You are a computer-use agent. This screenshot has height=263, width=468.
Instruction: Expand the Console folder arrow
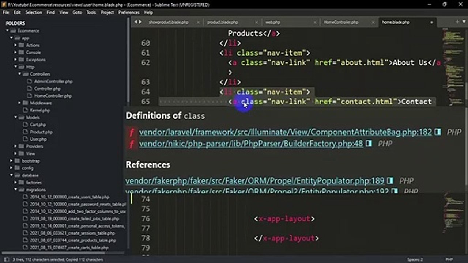click(x=16, y=53)
